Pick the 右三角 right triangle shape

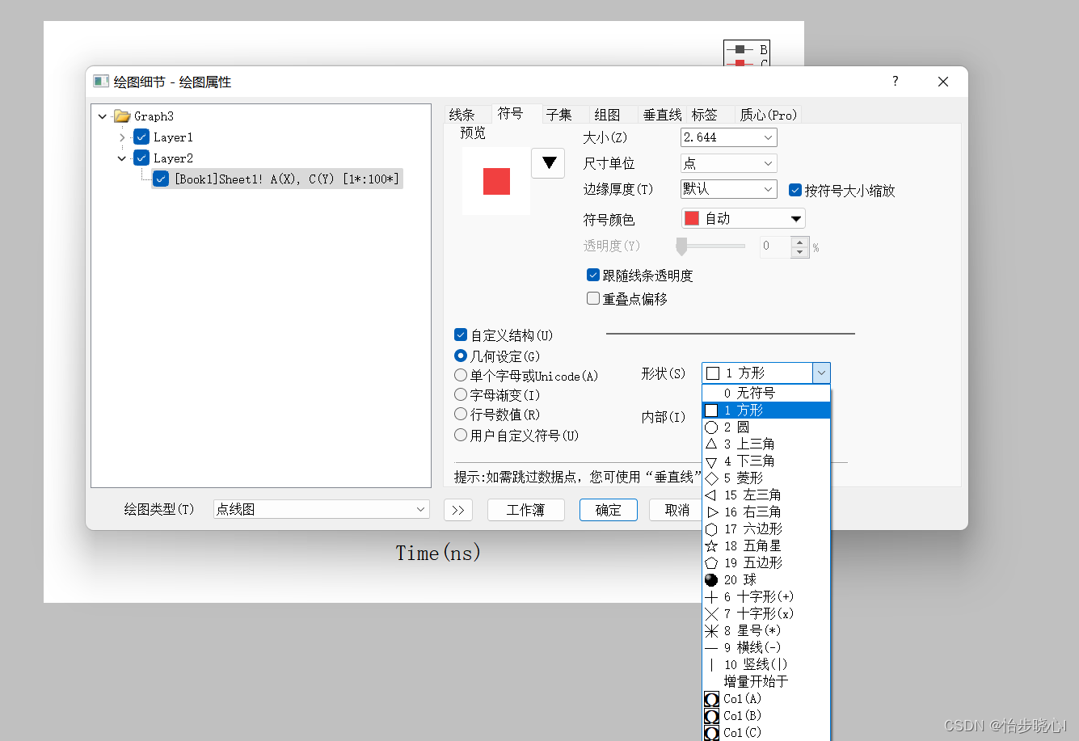coord(766,512)
